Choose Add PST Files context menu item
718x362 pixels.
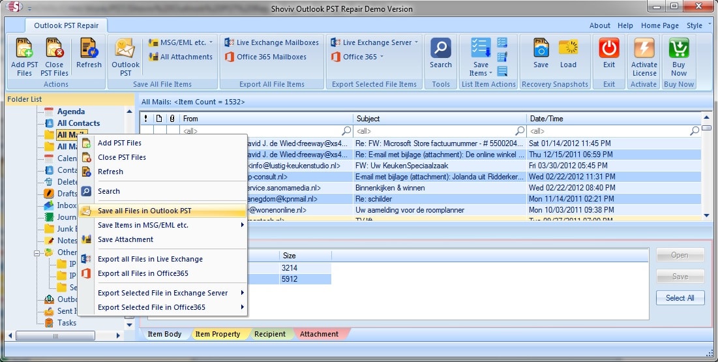[x=162, y=143]
